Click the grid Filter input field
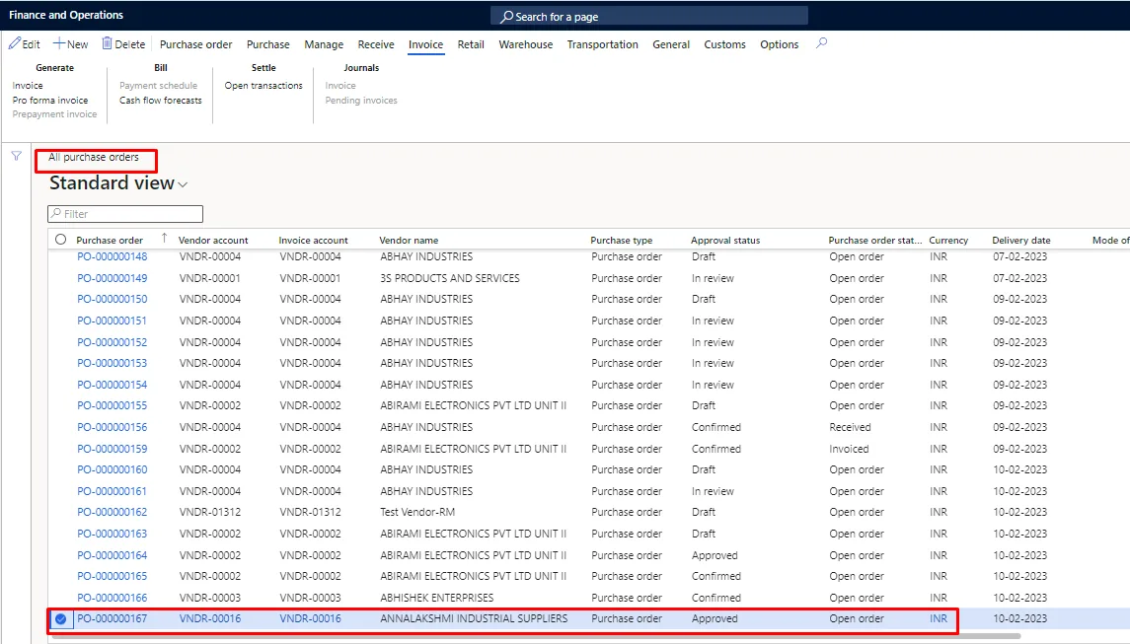The width and height of the screenshot is (1130, 644). 125,214
